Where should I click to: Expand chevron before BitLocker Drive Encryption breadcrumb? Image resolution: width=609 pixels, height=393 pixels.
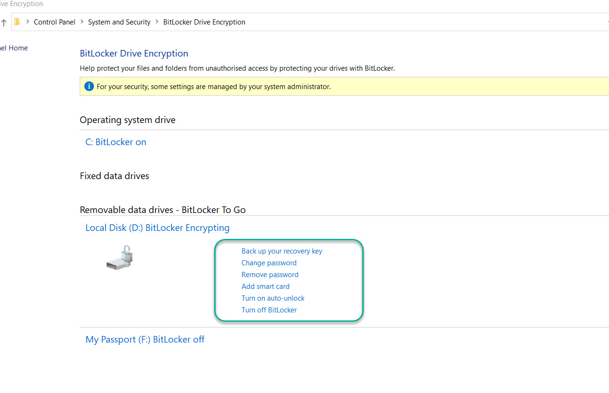(157, 22)
